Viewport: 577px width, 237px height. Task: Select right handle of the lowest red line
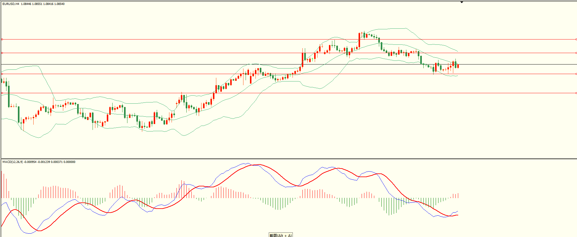click(576, 93)
